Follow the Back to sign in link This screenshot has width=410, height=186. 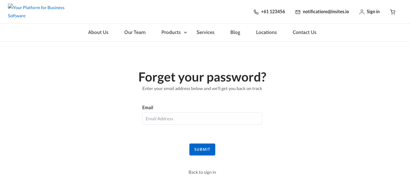click(x=202, y=172)
